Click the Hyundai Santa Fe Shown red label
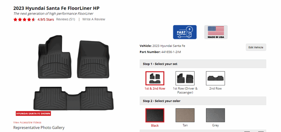Viewport: 281px width, 132px height. click(x=33, y=114)
